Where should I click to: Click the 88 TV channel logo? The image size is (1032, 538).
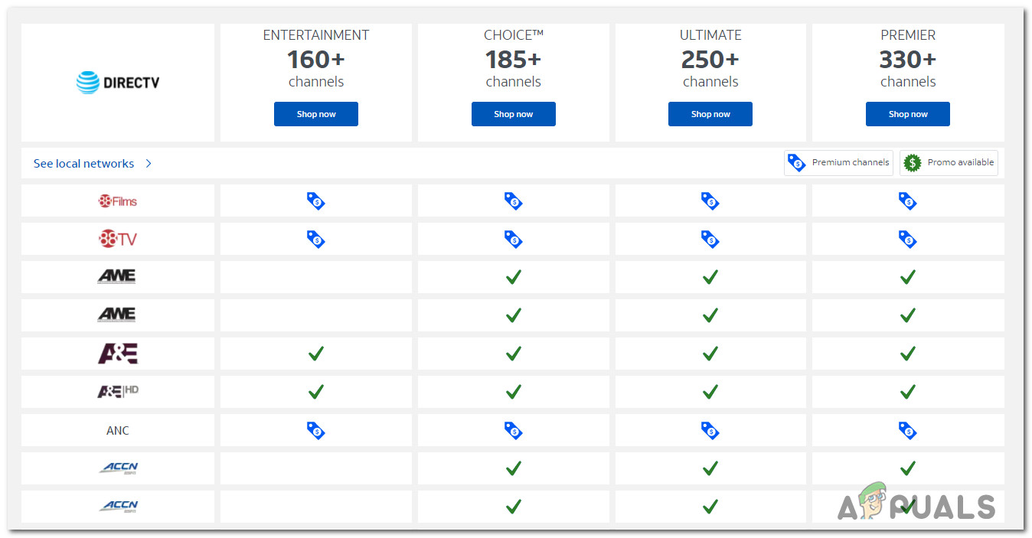pos(118,240)
